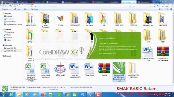Click Computer in the address breadcrumb
The image size is (174, 97).
[x=17, y=5]
